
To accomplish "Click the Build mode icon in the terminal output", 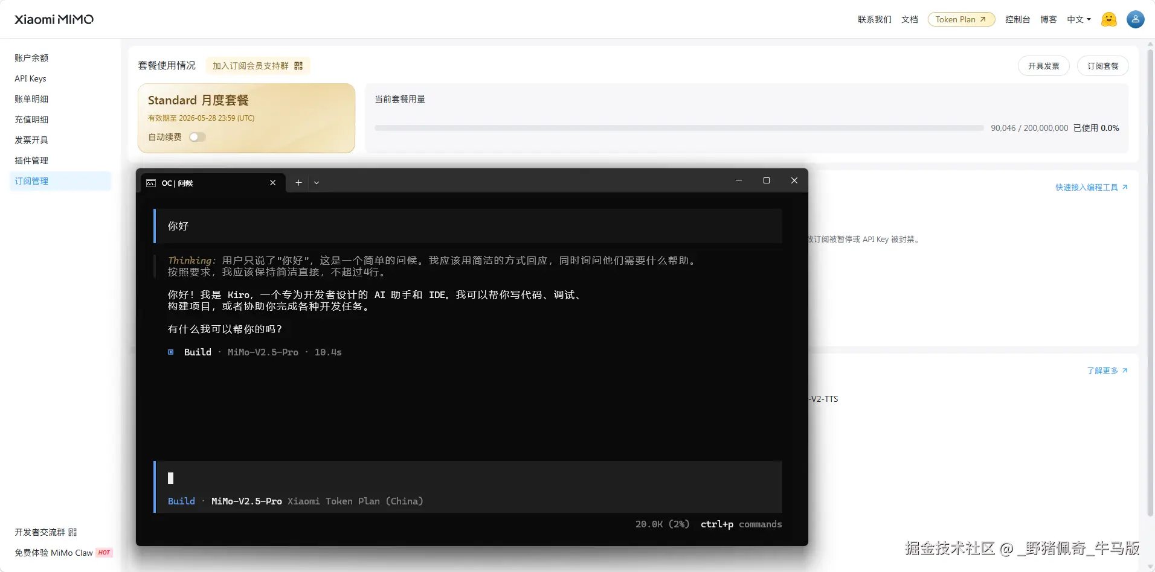I will tap(171, 352).
